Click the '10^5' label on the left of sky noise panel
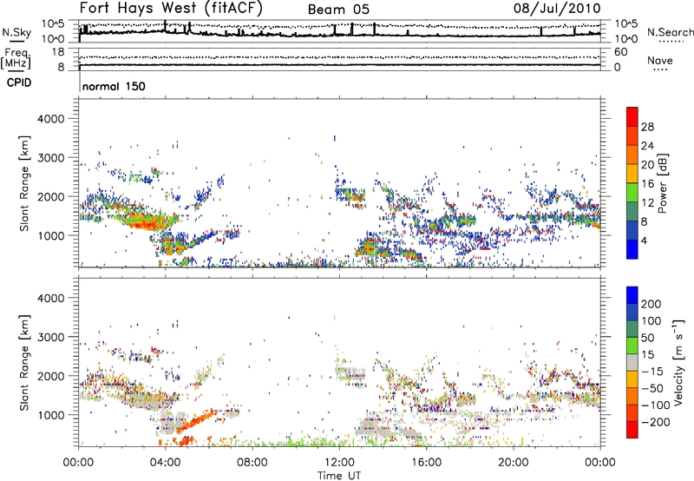The width and height of the screenshot is (694, 481). (53, 24)
